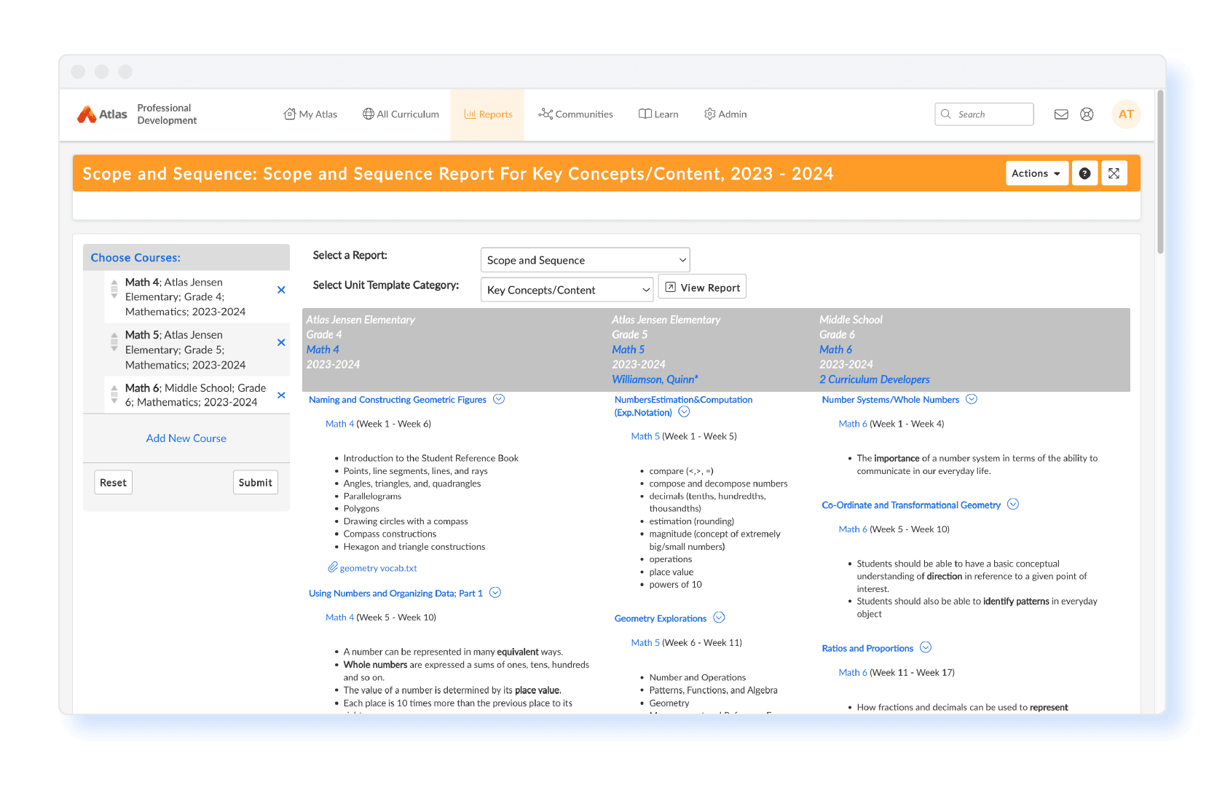Click the question mark help button
Viewport: 1225px width, 793px height.
click(x=1084, y=173)
